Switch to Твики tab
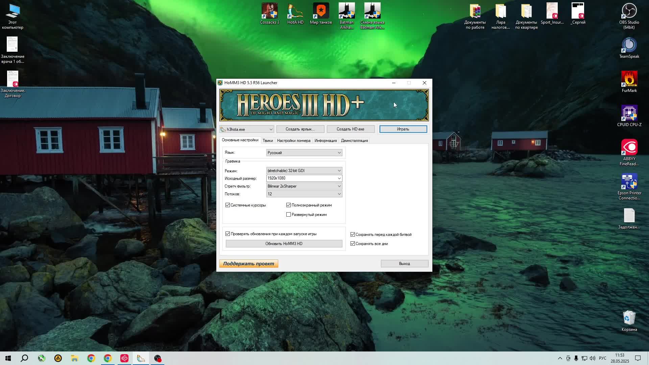 [268, 141]
